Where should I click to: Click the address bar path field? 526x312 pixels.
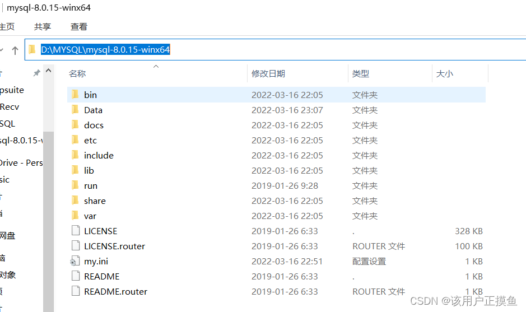click(x=275, y=50)
